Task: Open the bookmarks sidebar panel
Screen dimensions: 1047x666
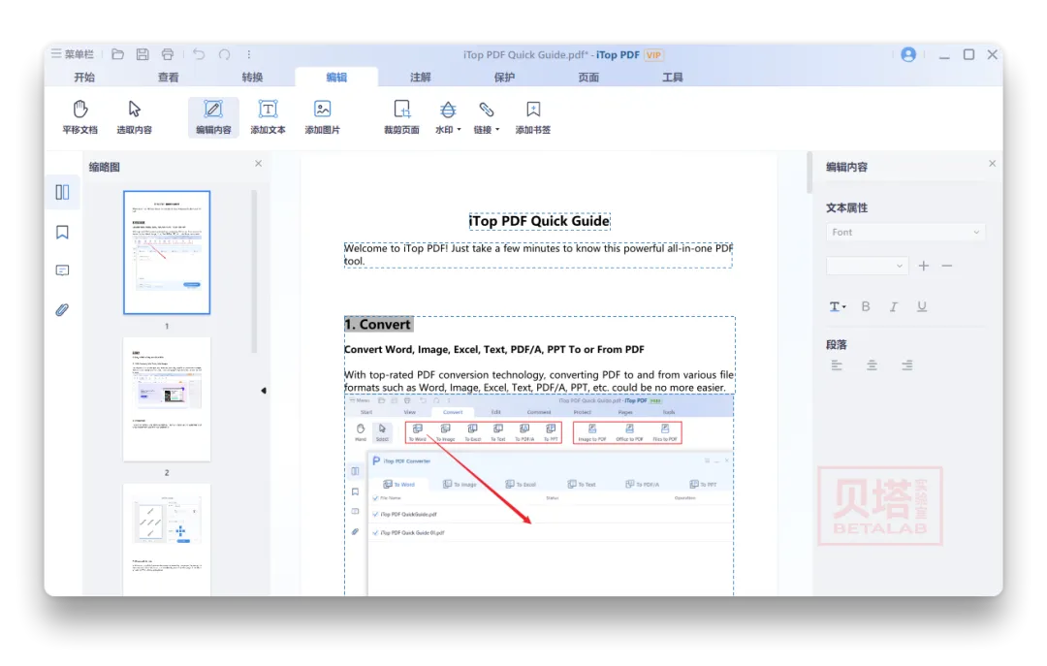Action: tap(62, 232)
